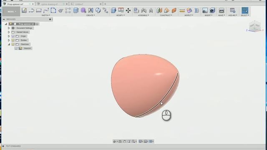Select the Measure tool icon
Viewport: 267px width, 150px height.
(x=182, y=10)
